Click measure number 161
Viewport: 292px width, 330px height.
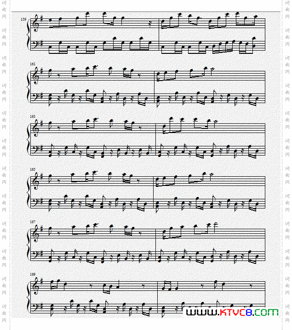point(33,64)
